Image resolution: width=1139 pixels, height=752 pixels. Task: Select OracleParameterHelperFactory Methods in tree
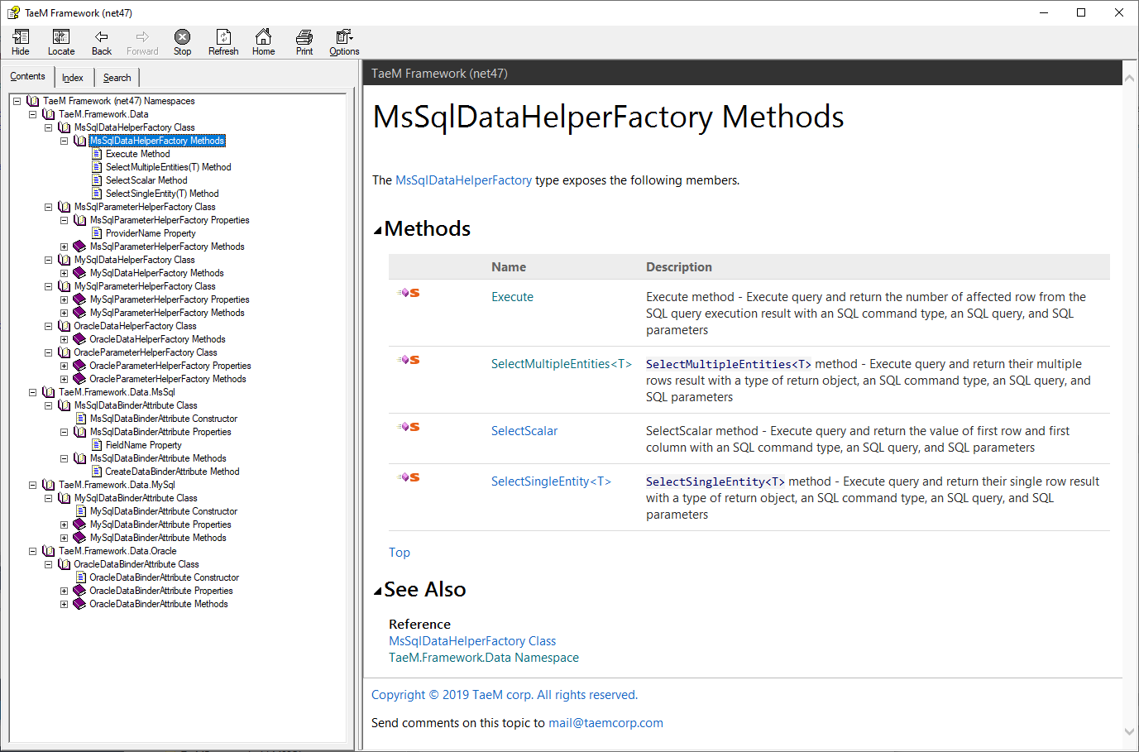[168, 379]
